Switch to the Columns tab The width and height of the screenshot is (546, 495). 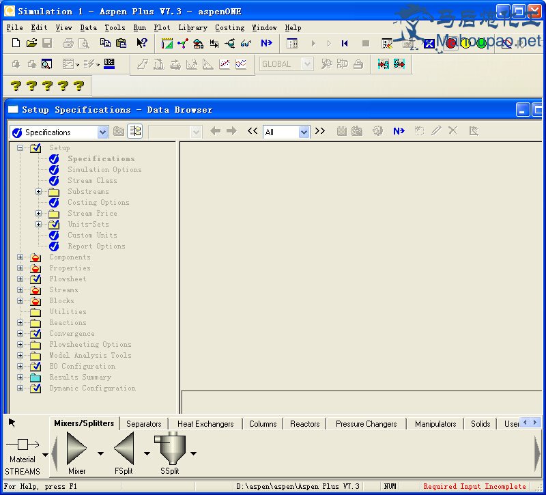tap(263, 424)
